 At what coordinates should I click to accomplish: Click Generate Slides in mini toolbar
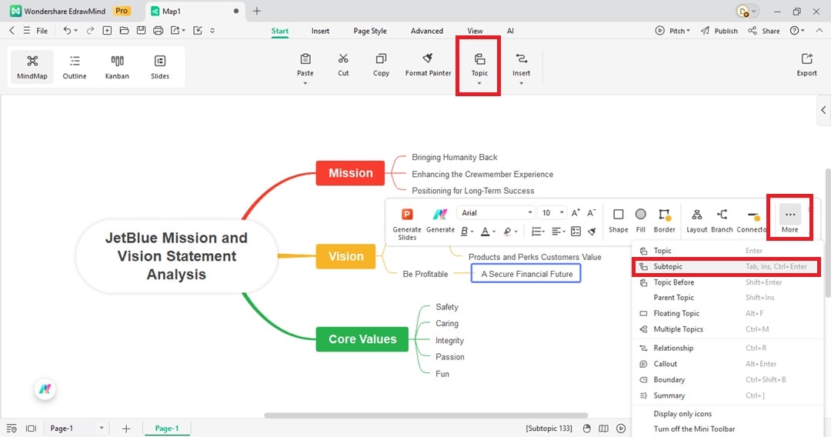click(x=406, y=224)
